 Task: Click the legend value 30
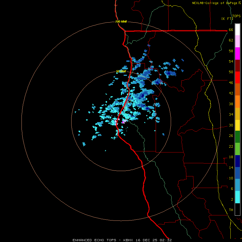point(231,125)
